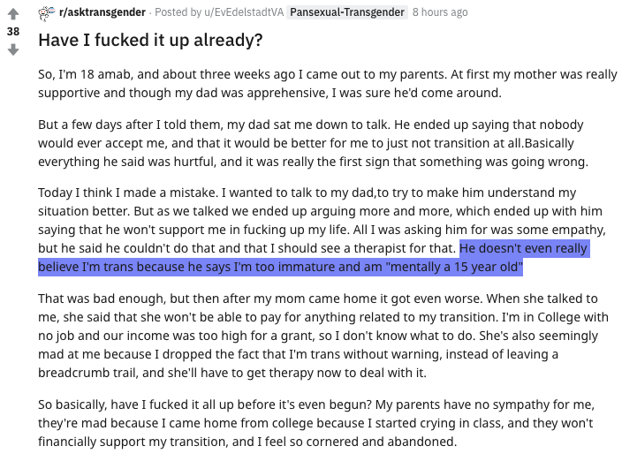Click the 'Posted by' label text
622x461 pixels.
(178, 12)
